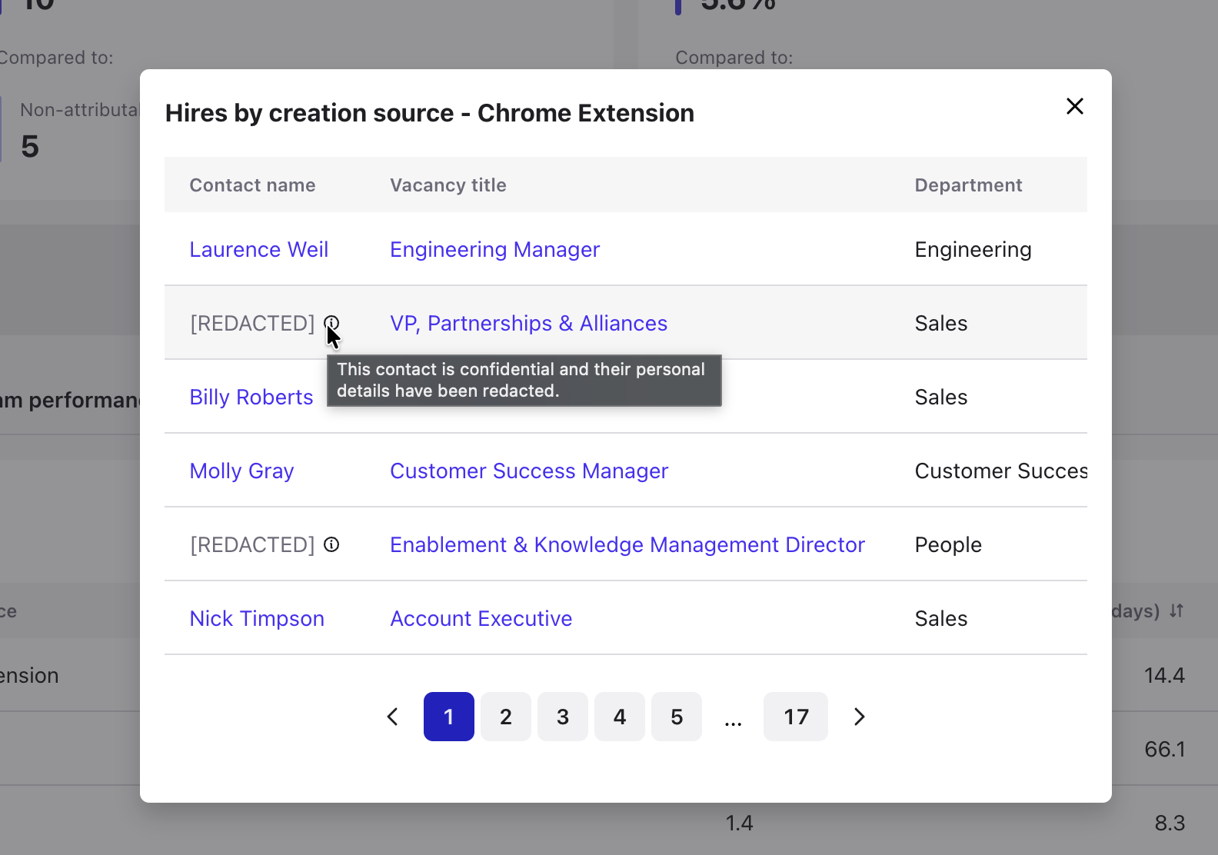The width and height of the screenshot is (1218, 855).
Task: Open Laurence Weil contact profile
Action: (x=258, y=250)
